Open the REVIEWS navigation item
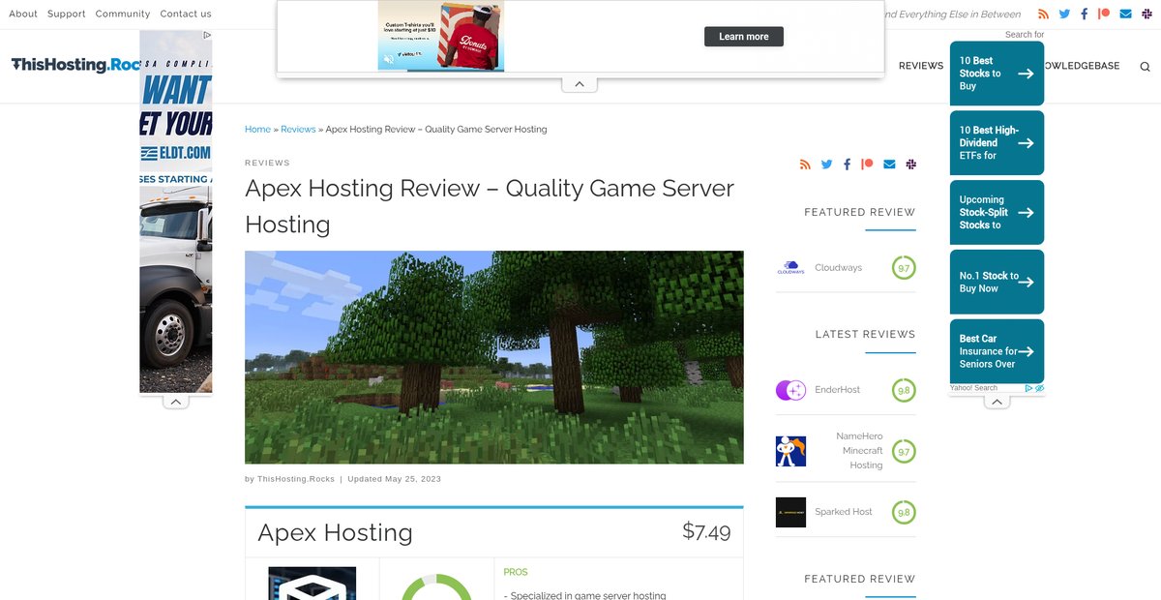Screen dimensions: 1161x600 [921, 66]
